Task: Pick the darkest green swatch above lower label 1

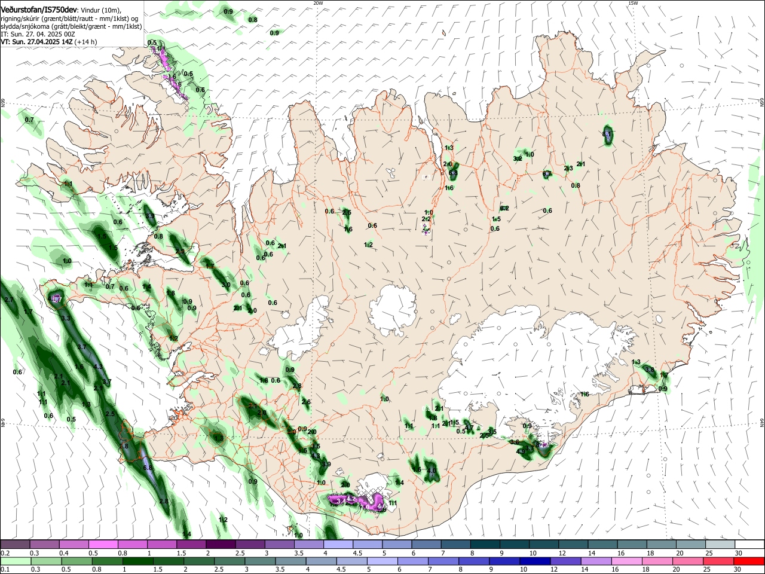Action: click(138, 561)
